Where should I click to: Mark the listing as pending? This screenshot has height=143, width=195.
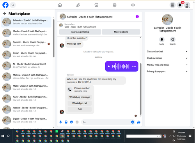80,32
